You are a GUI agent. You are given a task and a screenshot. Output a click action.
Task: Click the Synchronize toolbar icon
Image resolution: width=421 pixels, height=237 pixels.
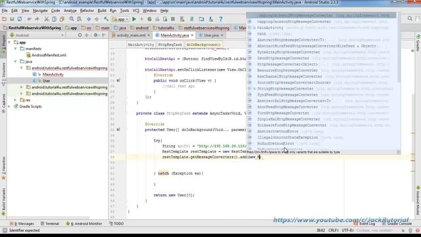pyautogui.click(x=20, y=19)
